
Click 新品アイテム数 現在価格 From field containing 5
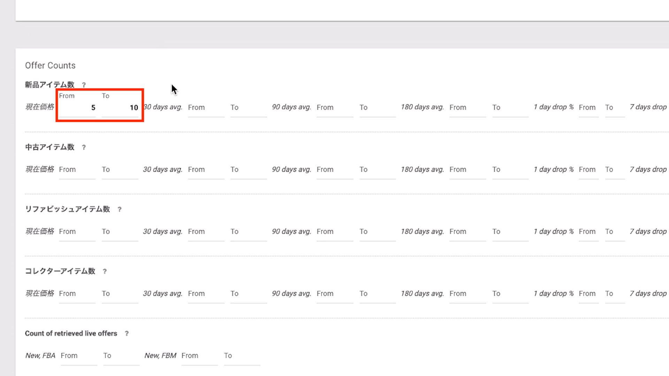click(x=77, y=108)
